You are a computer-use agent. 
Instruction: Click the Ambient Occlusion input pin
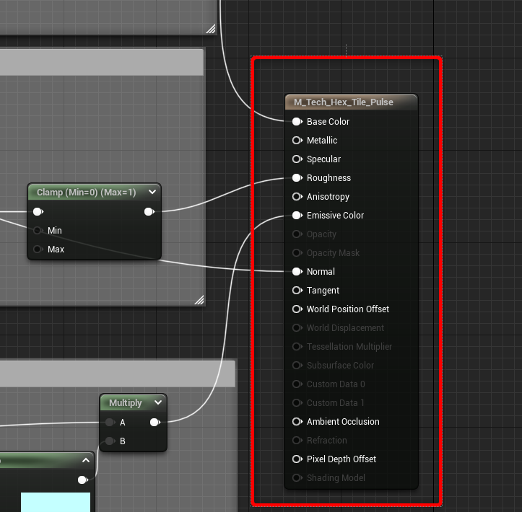pyautogui.click(x=297, y=422)
